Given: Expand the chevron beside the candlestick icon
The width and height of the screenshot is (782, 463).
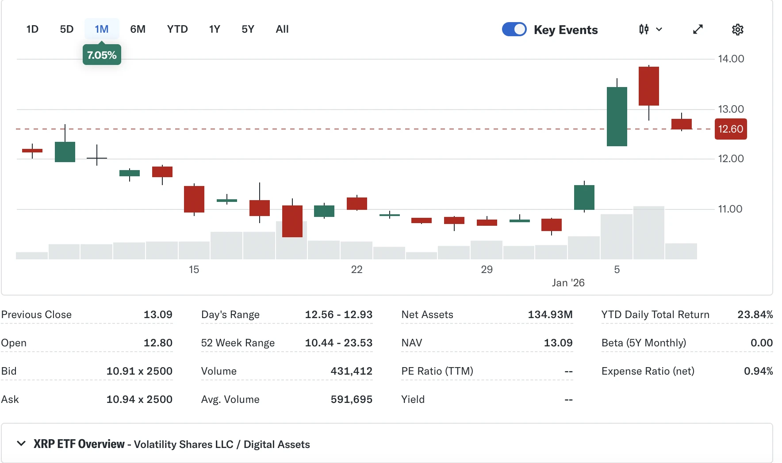Looking at the screenshot, I should pyautogui.click(x=659, y=29).
